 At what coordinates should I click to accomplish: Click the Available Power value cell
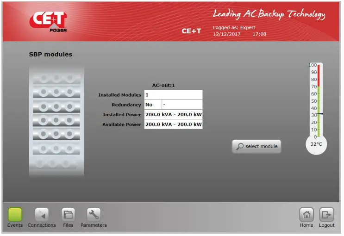pos(173,124)
